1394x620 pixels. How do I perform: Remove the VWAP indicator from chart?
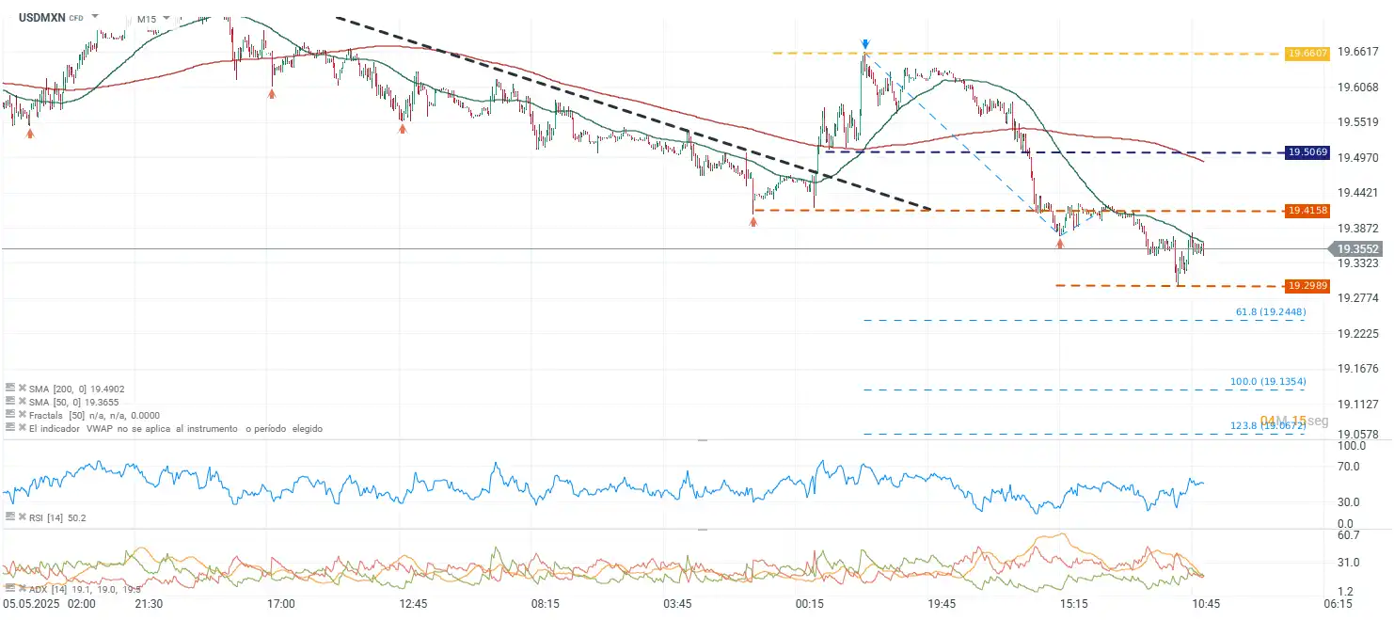click(x=21, y=428)
